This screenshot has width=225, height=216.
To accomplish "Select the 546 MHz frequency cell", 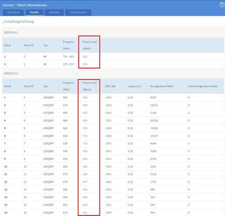I will point(65,151).
